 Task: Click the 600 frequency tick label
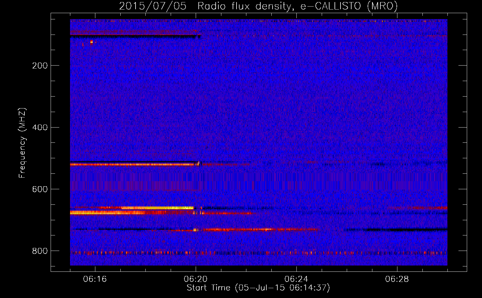tap(40, 189)
